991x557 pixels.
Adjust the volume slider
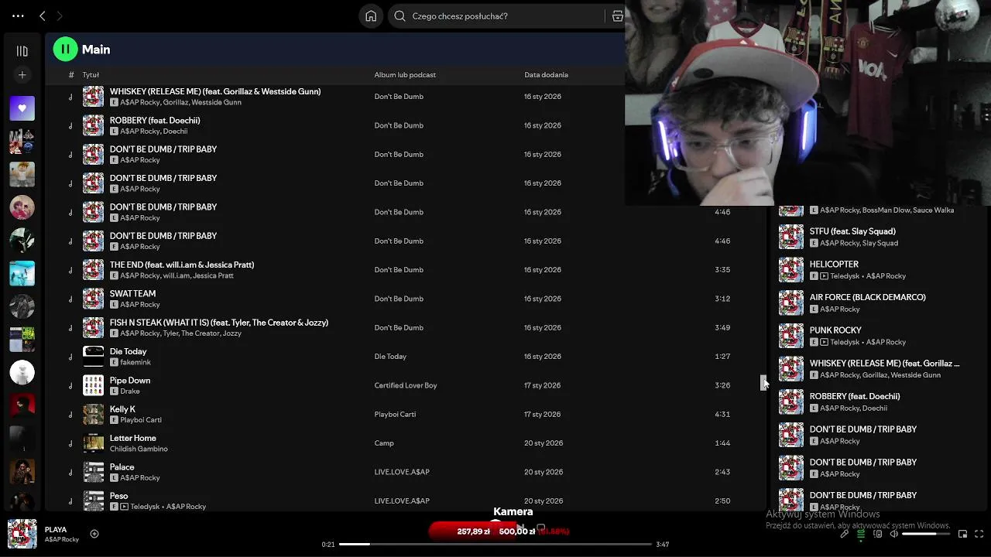[926, 534]
